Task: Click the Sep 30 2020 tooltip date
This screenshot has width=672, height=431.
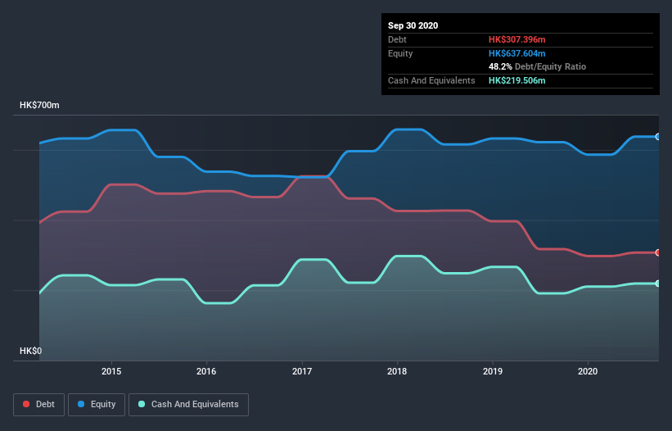Action: pos(413,25)
